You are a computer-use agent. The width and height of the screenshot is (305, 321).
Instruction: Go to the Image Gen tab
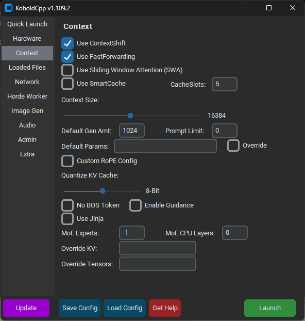(27, 111)
